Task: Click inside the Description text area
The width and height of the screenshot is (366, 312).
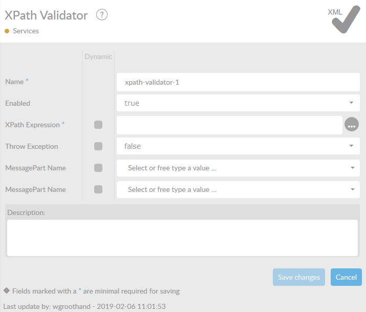Action: tap(182, 237)
